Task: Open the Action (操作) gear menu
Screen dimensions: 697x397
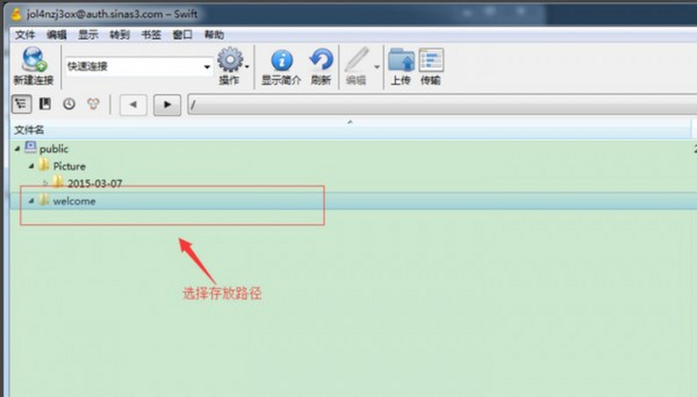Action: pyautogui.click(x=230, y=60)
